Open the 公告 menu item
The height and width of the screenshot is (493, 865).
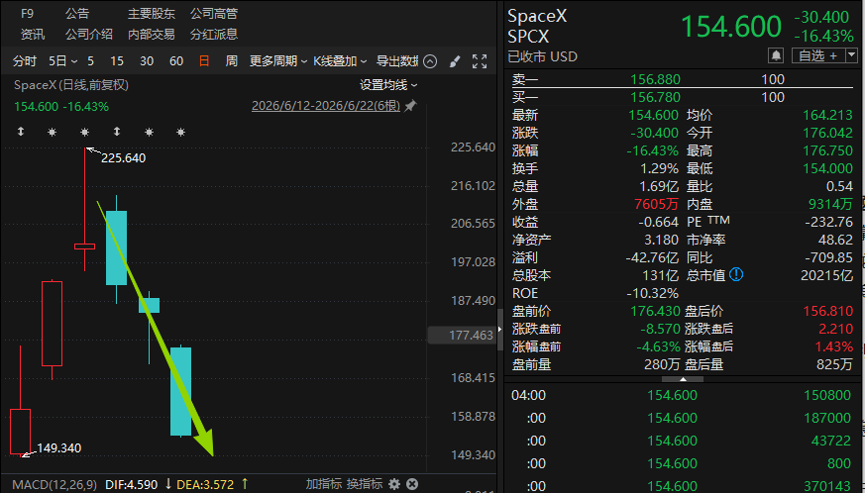click(x=76, y=14)
